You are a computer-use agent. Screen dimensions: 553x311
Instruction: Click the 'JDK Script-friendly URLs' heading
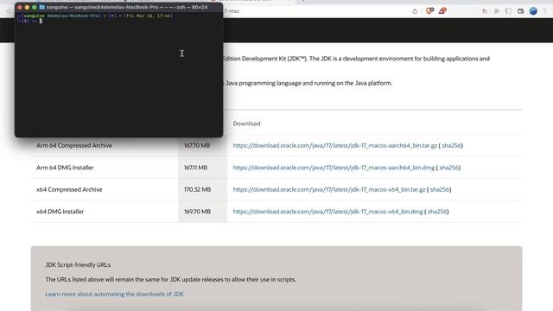[x=78, y=264]
